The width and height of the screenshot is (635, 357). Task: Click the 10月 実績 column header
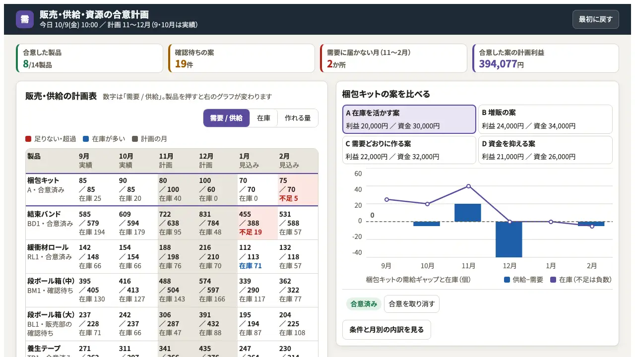[x=137, y=161]
